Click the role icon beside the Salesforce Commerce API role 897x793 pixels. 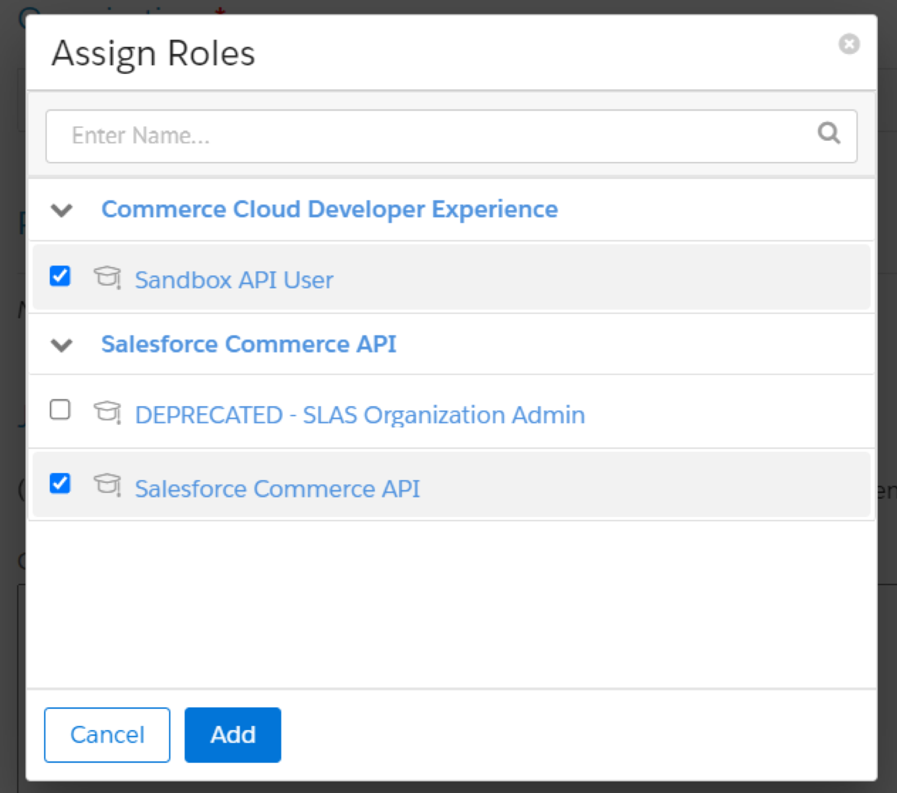tap(108, 485)
